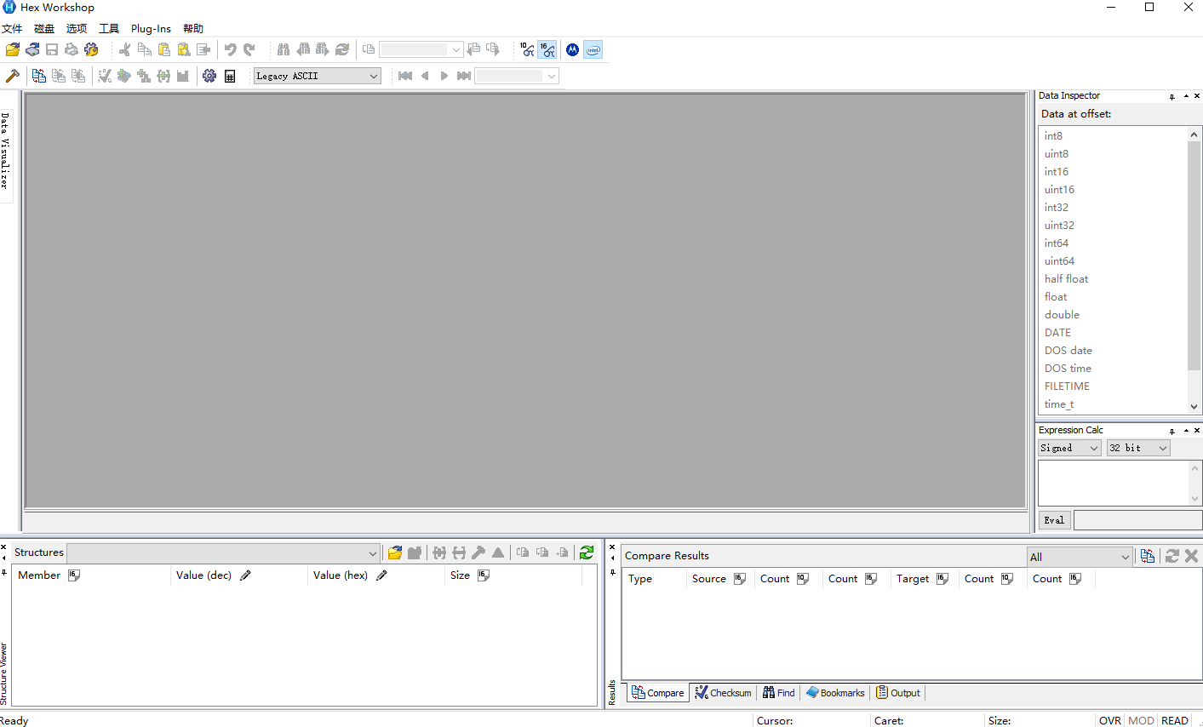1203x727 pixels.
Task: Open a file with the folder icon
Action: coord(13,50)
